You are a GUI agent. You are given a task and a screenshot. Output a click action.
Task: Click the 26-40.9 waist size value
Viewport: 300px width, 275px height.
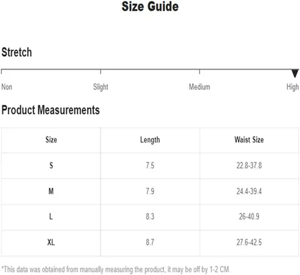[249, 217]
